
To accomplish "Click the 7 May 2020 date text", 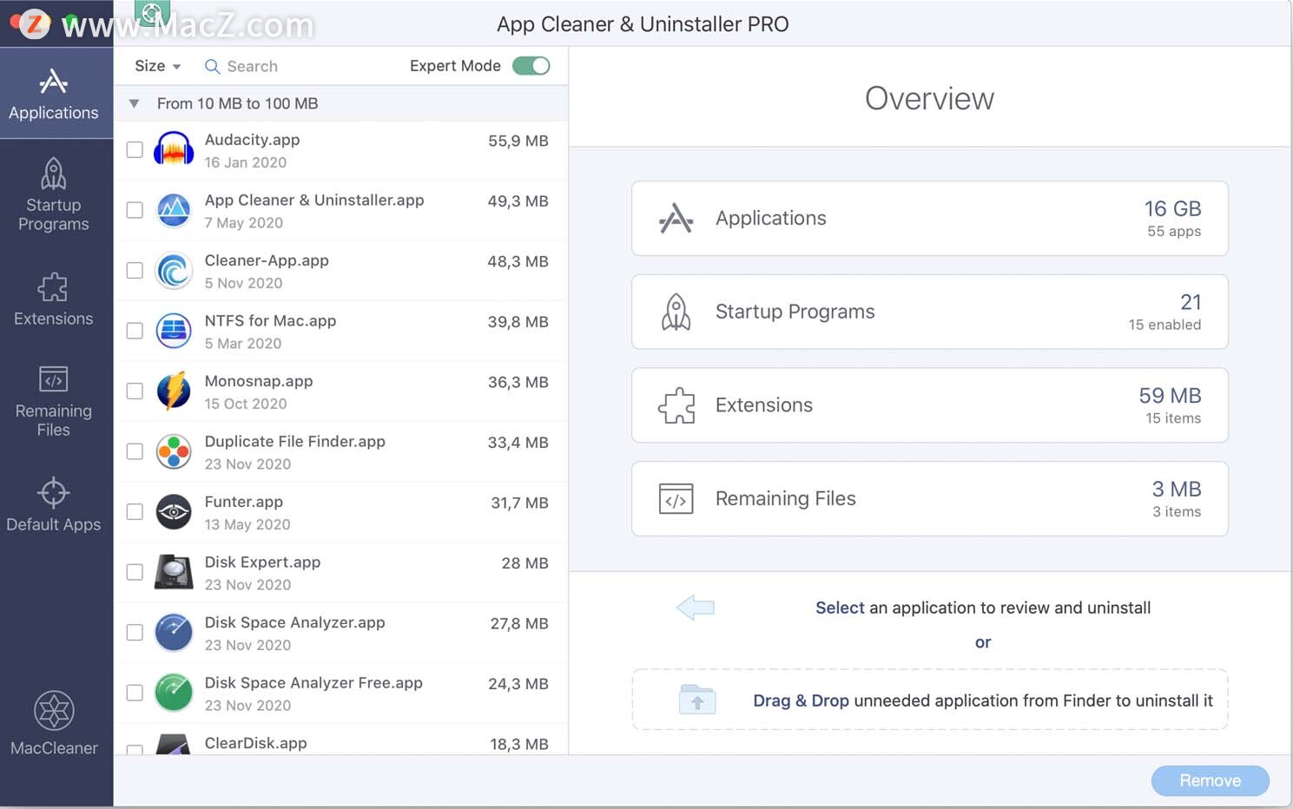I will tap(244, 223).
